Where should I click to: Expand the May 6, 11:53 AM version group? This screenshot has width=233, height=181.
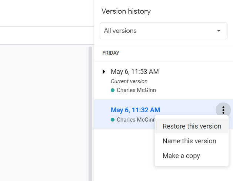pyautogui.click(x=104, y=72)
